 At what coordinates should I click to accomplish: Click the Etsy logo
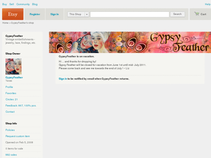pyautogui.click(x=13, y=14)
